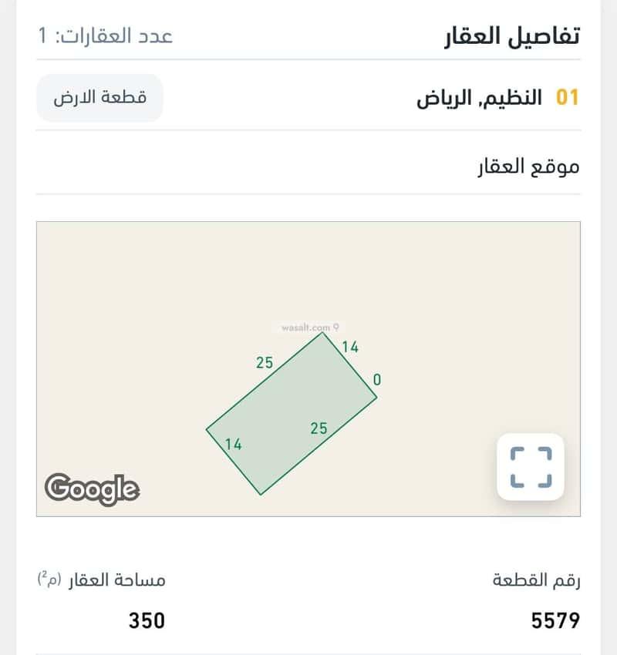617x655 pixels.
Task: Click the Google logo on the map
Action: tap(92, 489)
